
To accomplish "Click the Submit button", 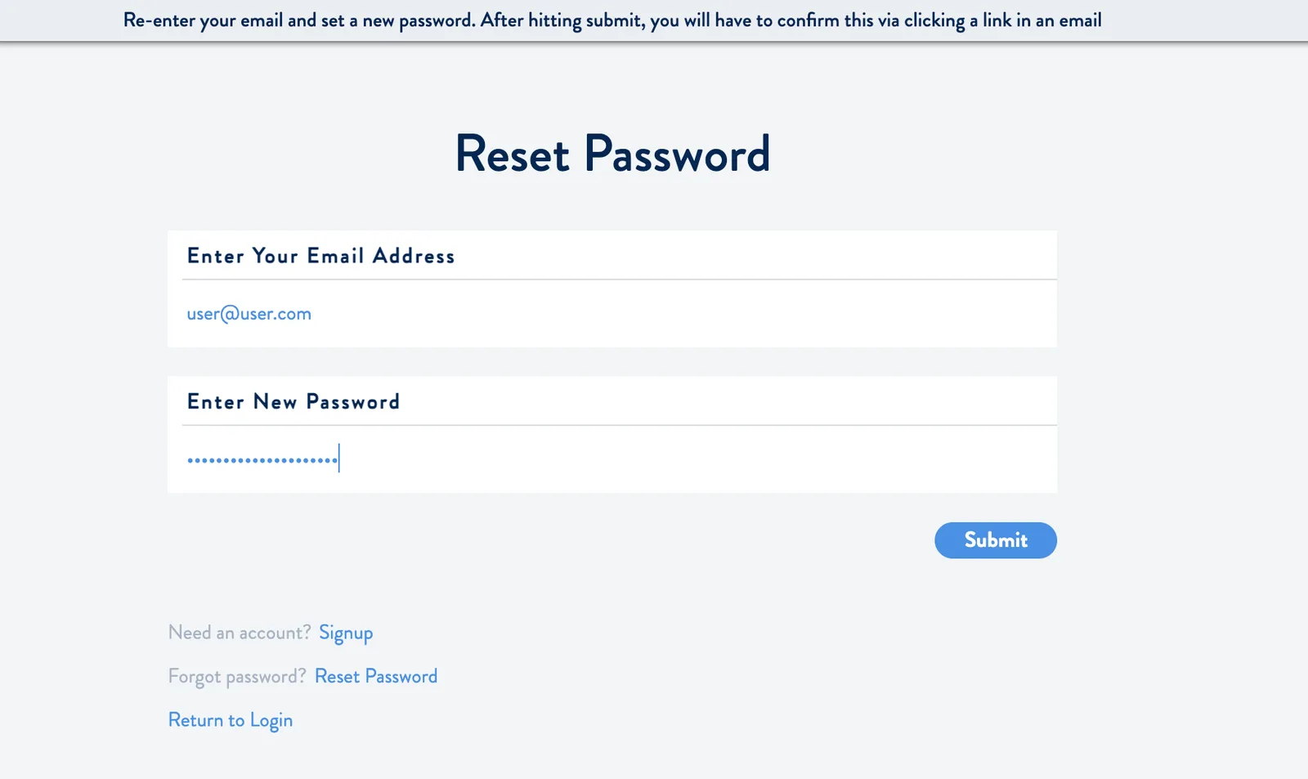I will click(996, 540).
